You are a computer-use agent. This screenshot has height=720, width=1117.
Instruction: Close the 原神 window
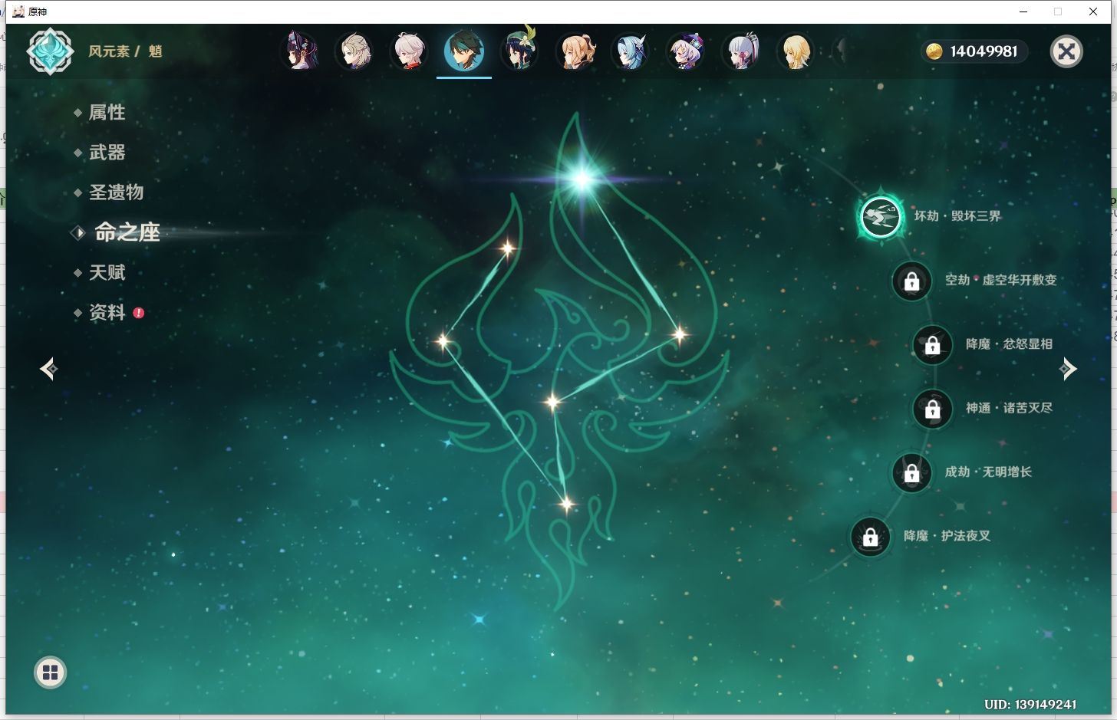pyautogui.click(x=1093, y=12)
